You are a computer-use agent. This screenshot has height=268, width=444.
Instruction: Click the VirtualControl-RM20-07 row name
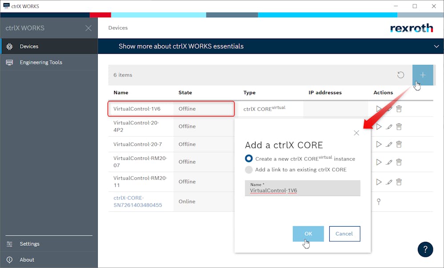(x=140, y=162)
